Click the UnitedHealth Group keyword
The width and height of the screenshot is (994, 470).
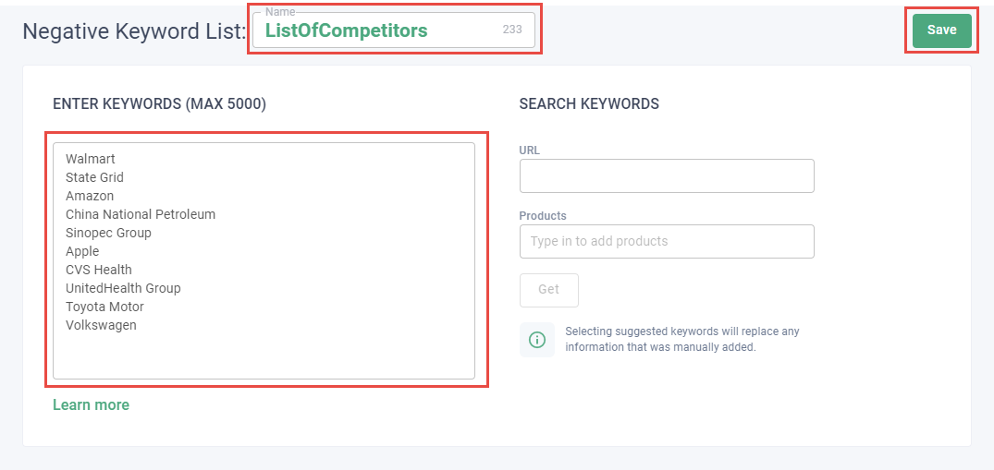(x=123, y=288)
